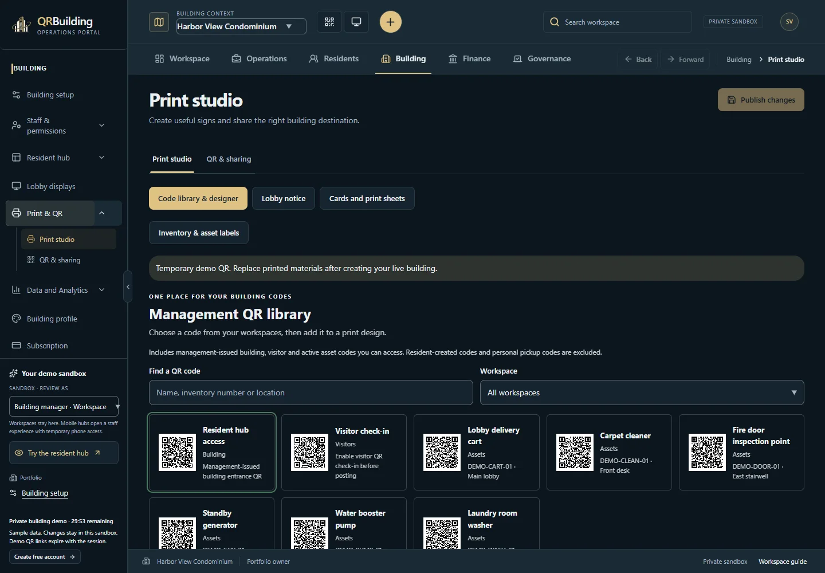Click the yellow plus add button
The height and width of the screenshot is (573, 825).
point(391,22)
